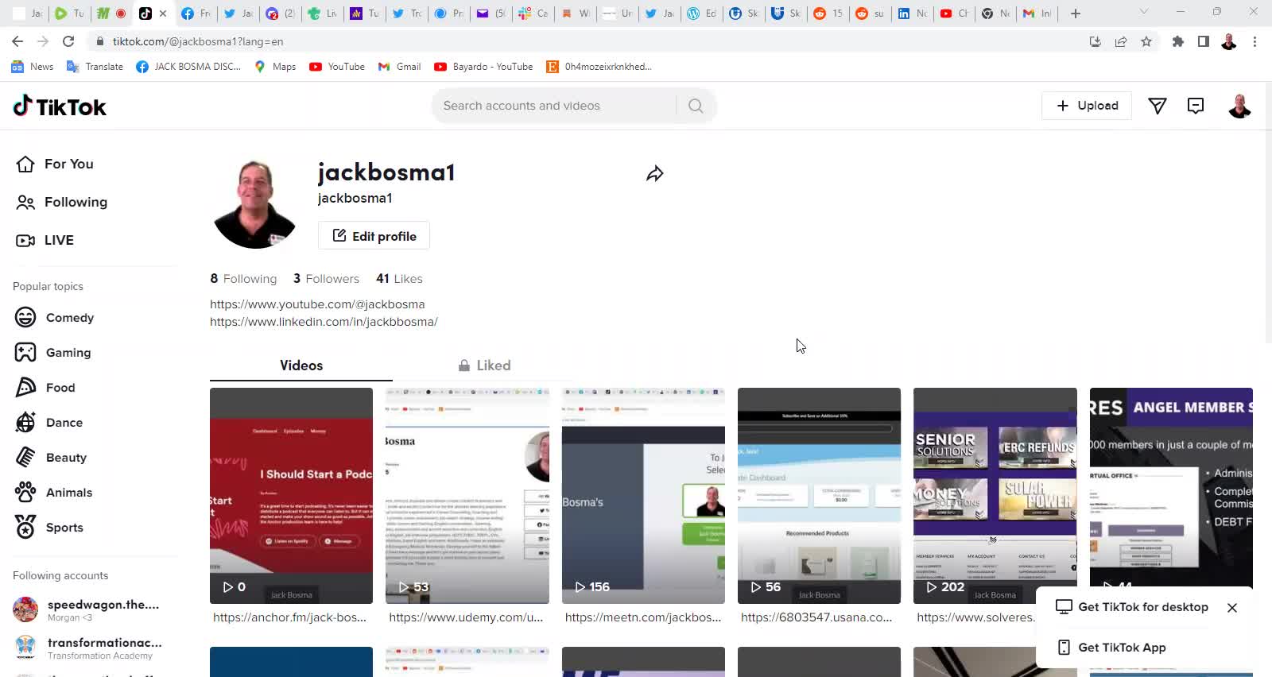Open the 0h4mozeixrknkhed... bookmark
The image size is (1272, 677).
click(x=599, y=67)
